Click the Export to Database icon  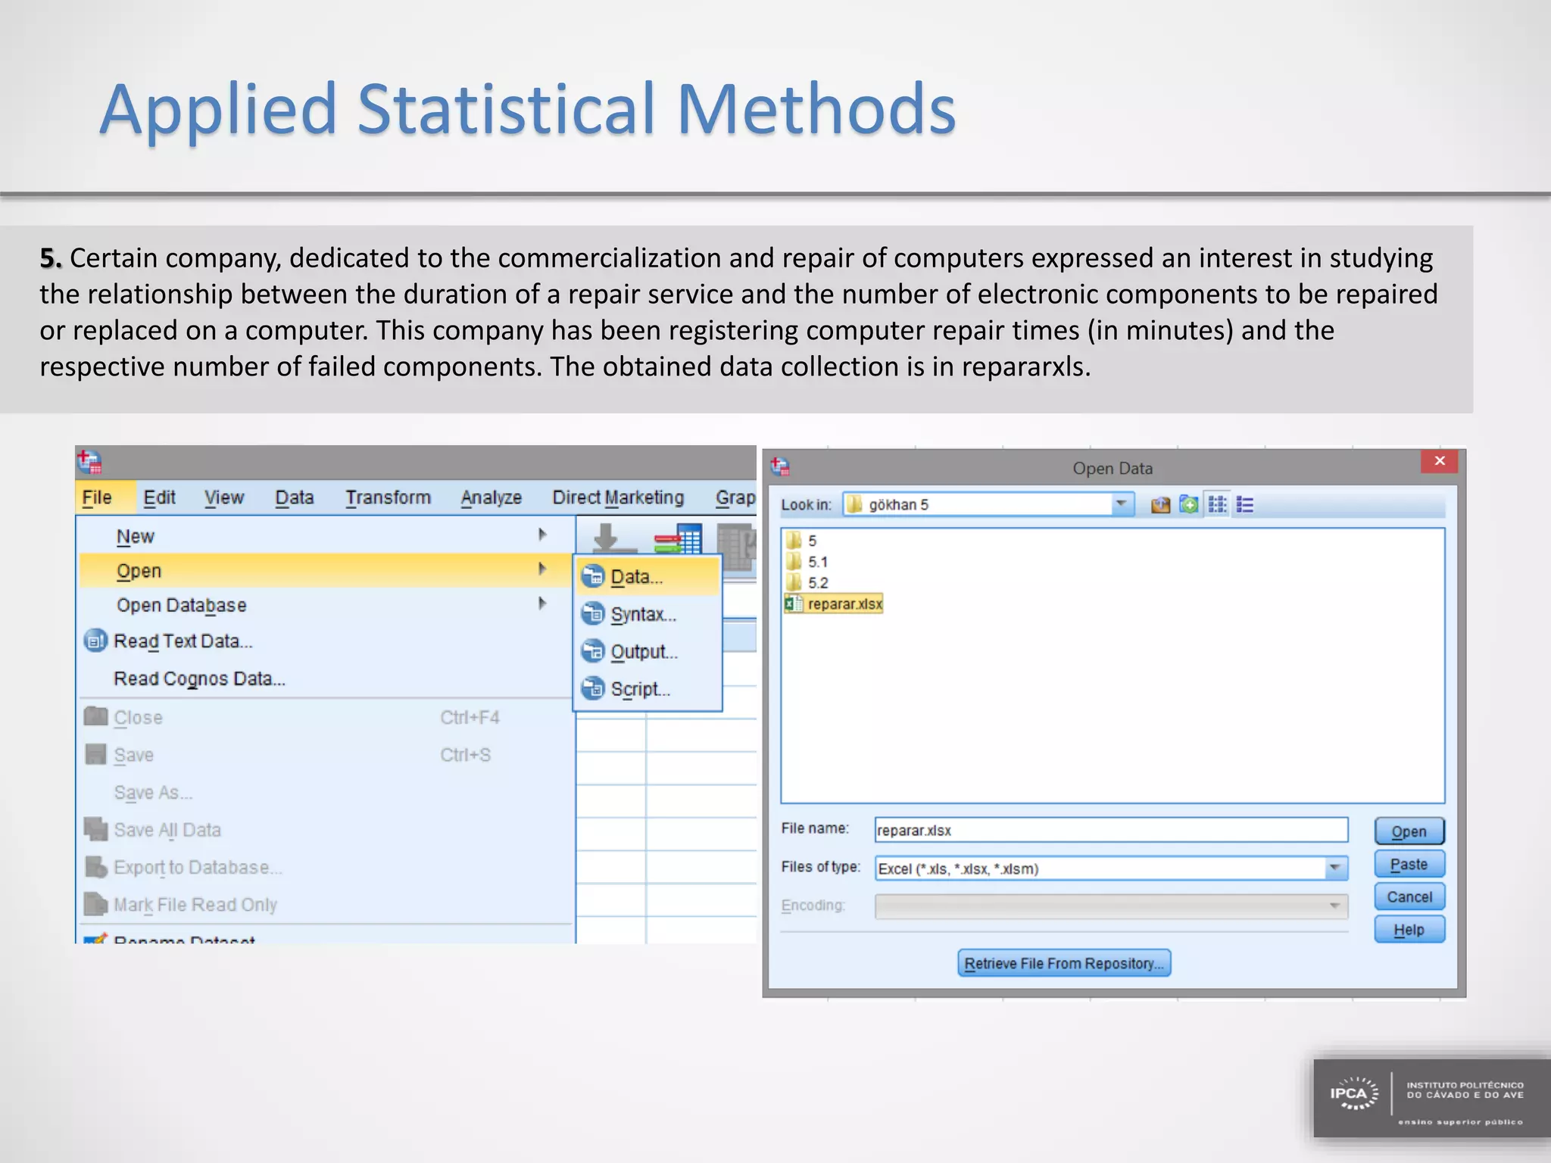coord(95,867)
